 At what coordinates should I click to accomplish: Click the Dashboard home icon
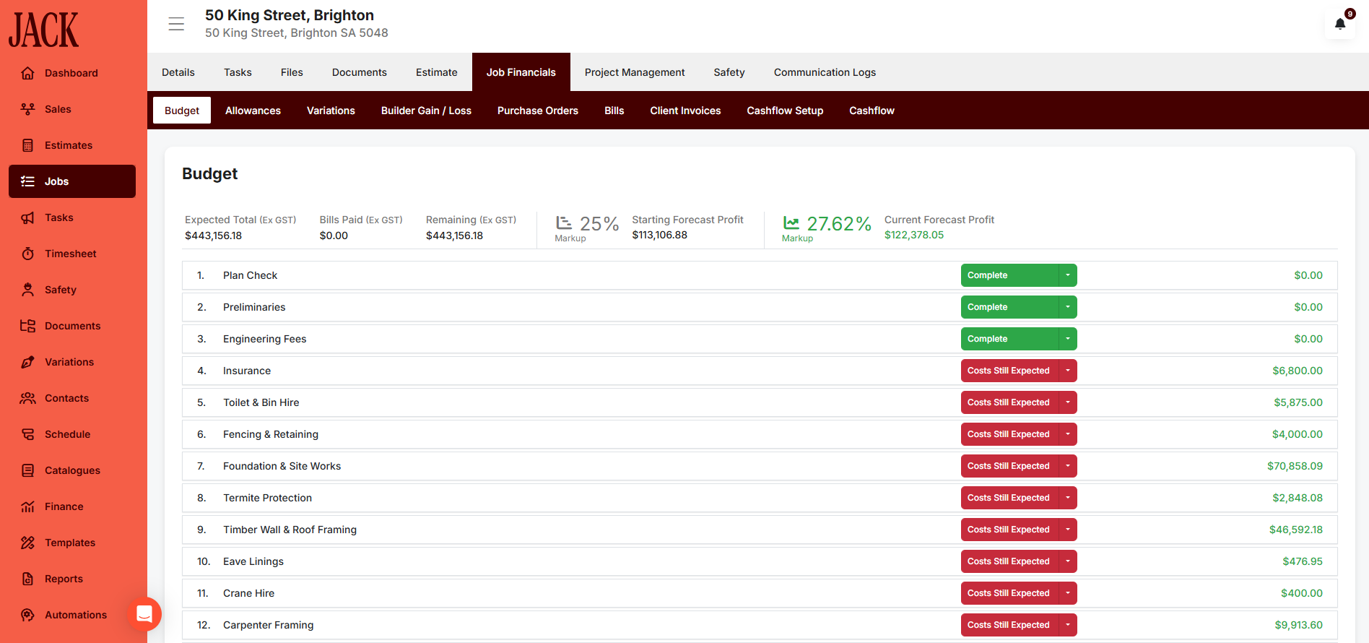click(x=27, y=73)
